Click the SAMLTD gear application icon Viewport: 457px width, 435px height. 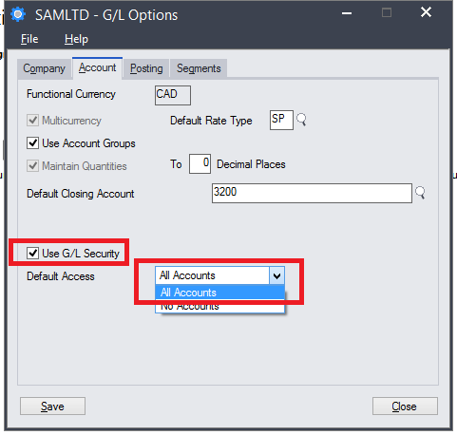18,14
